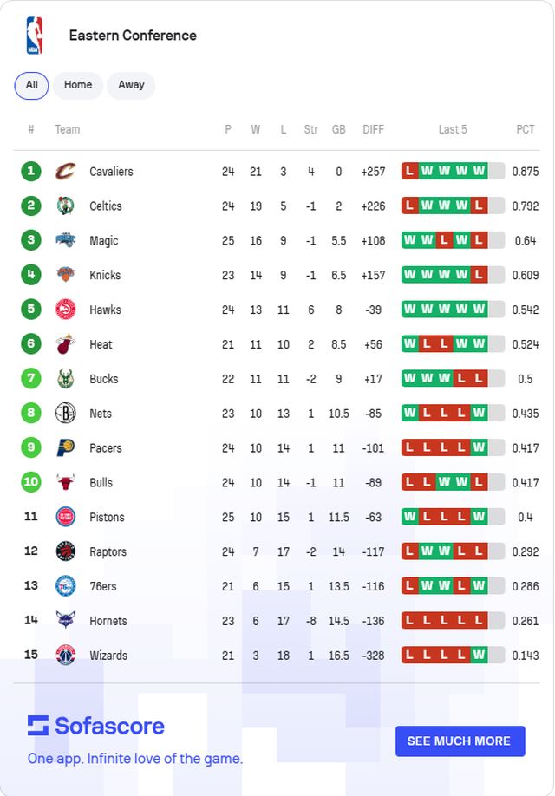Screen dimensions: 555x796
Task: Click the Knicks team logo
Action: click(x=66, y=275)
